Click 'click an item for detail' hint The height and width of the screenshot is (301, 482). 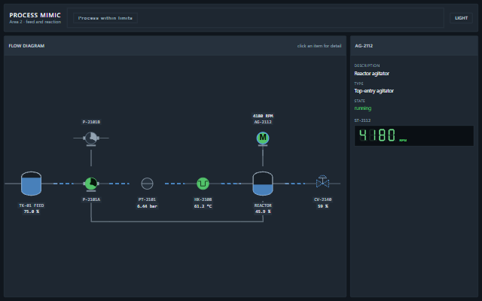coord(319,46)
